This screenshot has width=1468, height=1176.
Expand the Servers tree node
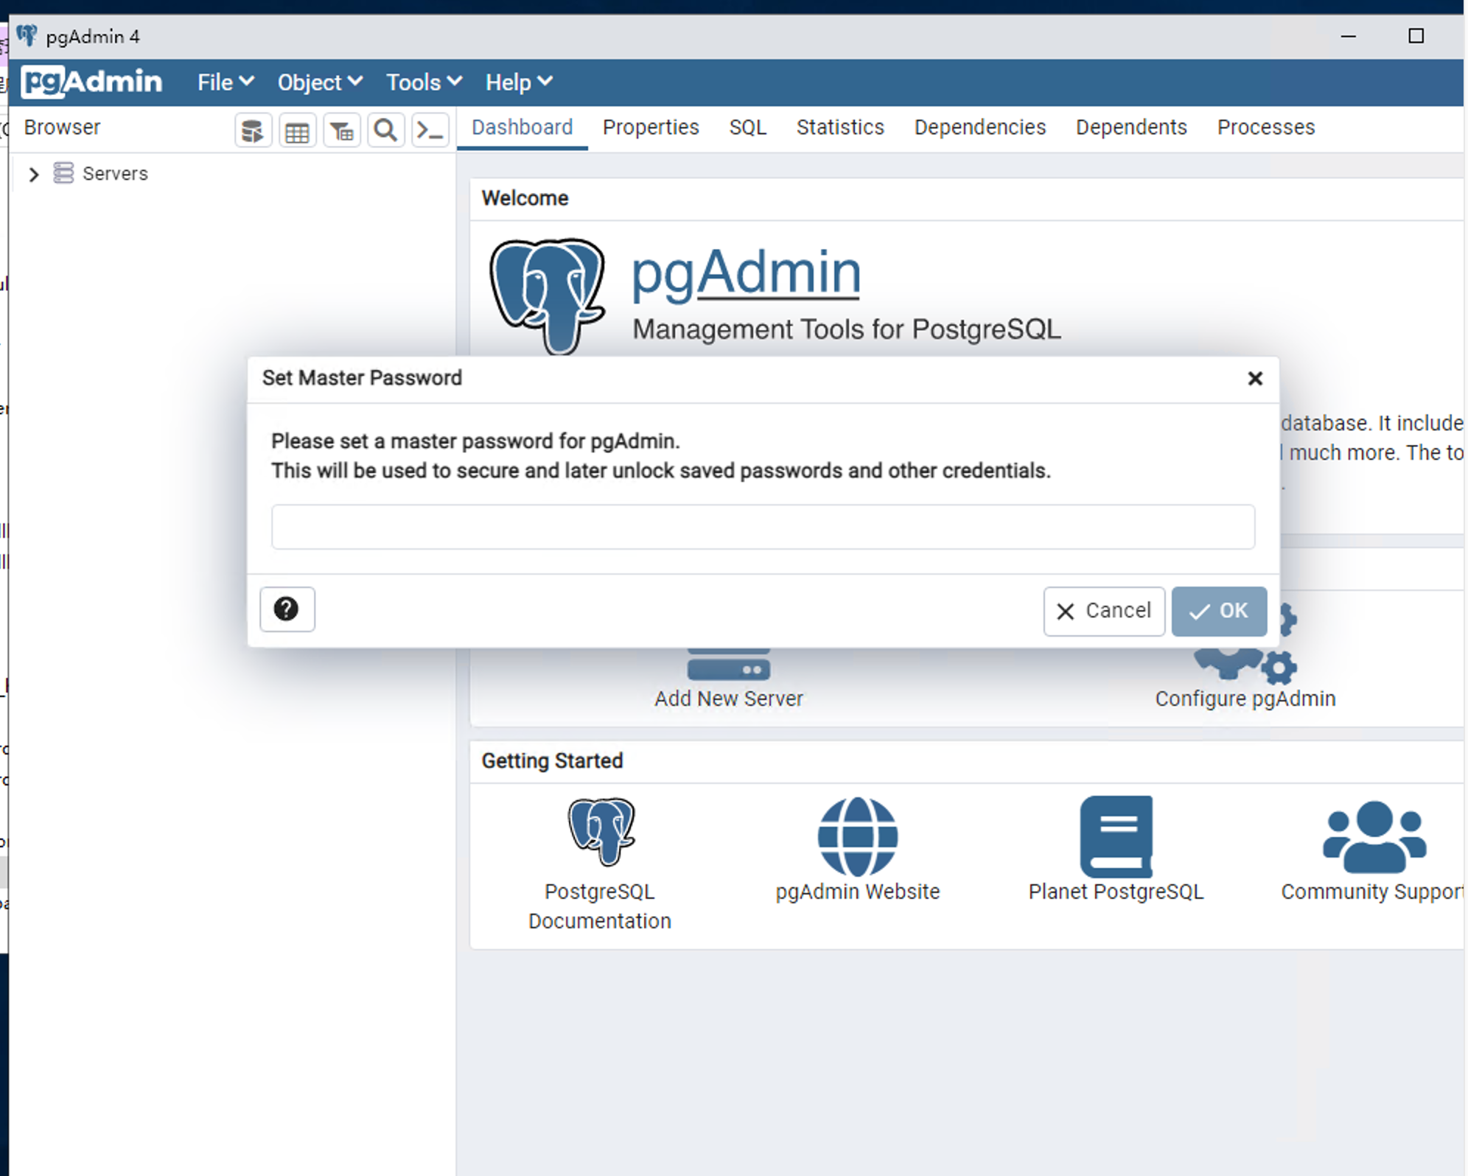tap(33, 174)
